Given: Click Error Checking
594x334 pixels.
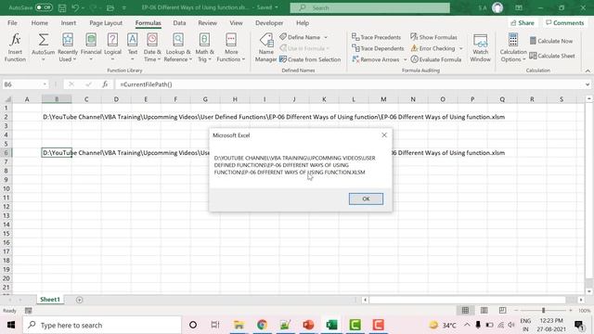Looking at the screenshot, I should point(433,48).
